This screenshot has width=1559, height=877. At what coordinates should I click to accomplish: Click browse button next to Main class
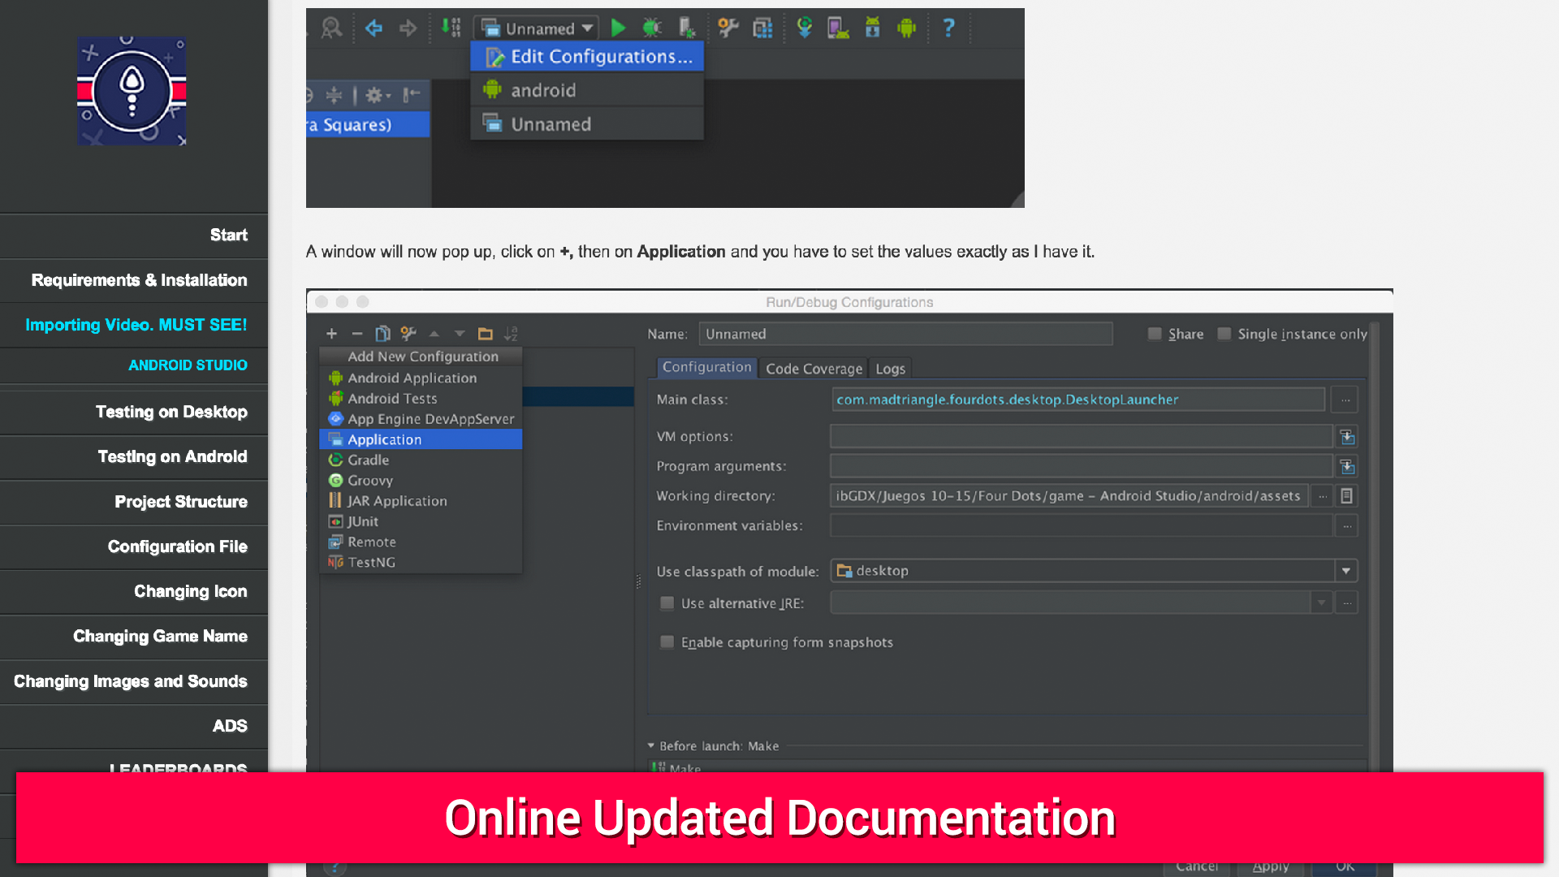tap(1345, 400)
